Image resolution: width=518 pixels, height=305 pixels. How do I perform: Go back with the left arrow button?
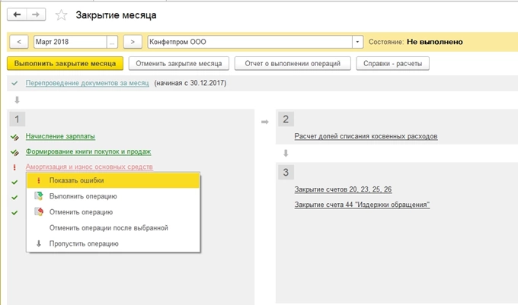(17, 14)
